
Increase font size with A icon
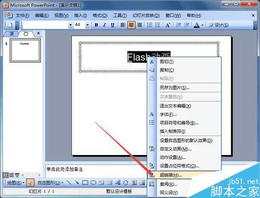pos(167,25)
